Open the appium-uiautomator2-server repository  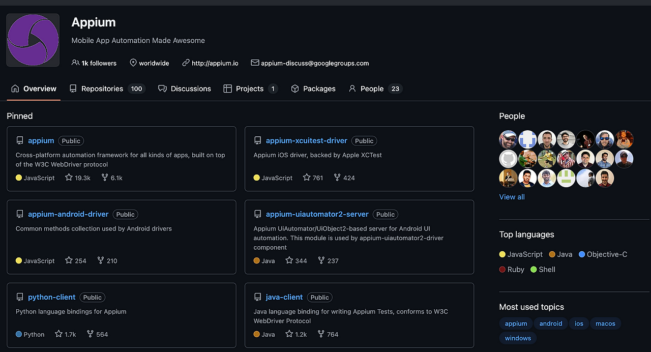coord(317,214)
